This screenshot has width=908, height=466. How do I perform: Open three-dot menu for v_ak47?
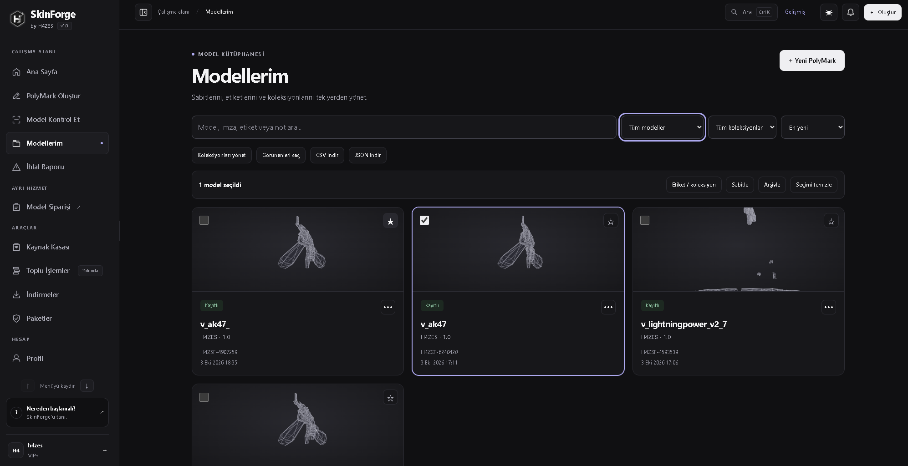click(608, 307)
